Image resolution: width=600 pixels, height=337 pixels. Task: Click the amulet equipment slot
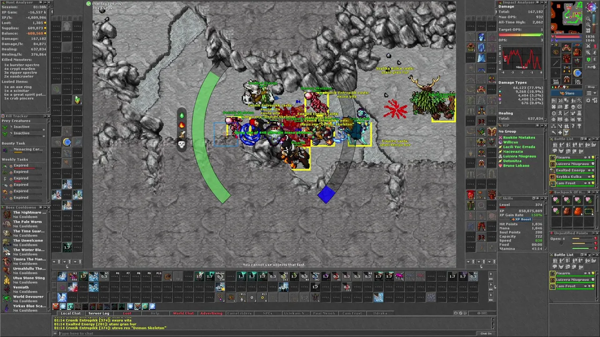556,51
